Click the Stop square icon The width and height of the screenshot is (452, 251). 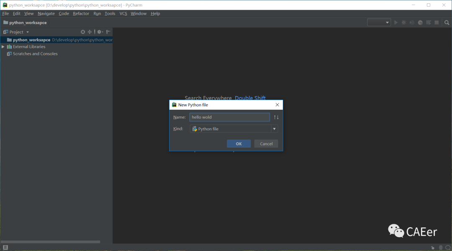(437, 23)
